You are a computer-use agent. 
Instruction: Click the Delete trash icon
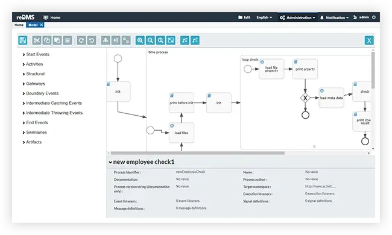pos(68,40)
